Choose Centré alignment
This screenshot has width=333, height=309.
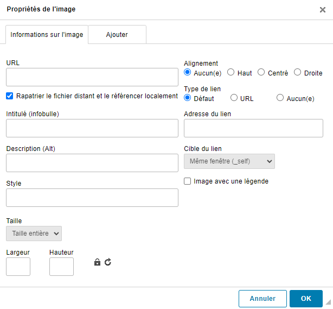[261, 72]
